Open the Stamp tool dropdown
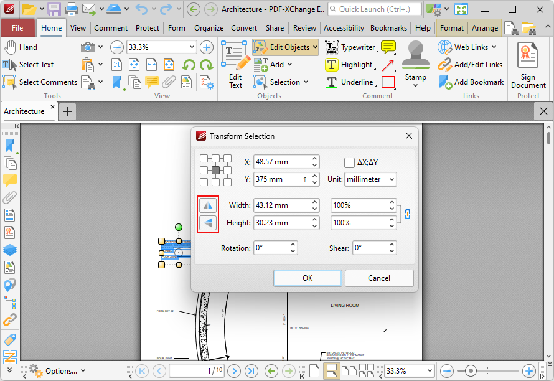 click(x=416, y=85)
